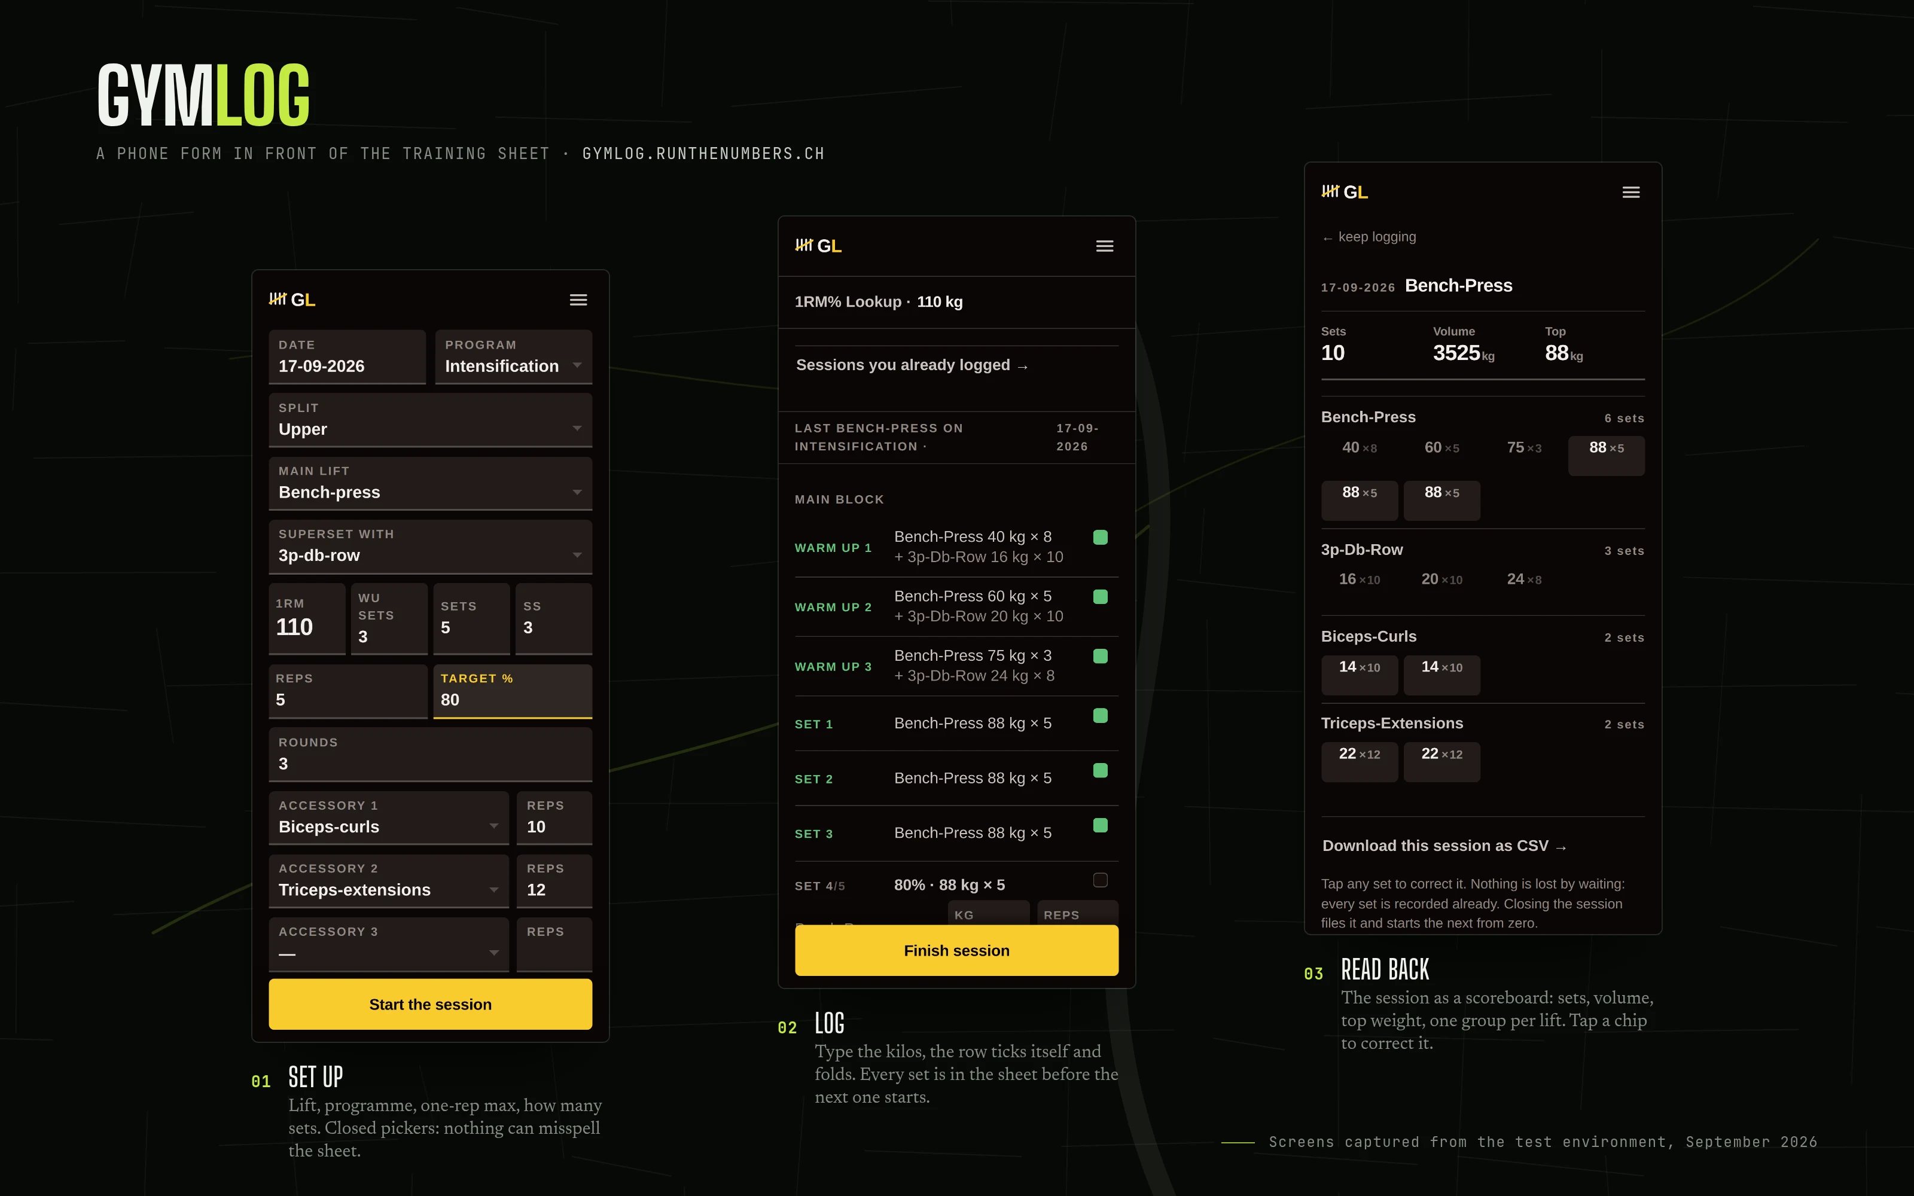This screenshot has height=1196, width=1914.
Task: Click the Finish session button
Action: tap(956, 950)
